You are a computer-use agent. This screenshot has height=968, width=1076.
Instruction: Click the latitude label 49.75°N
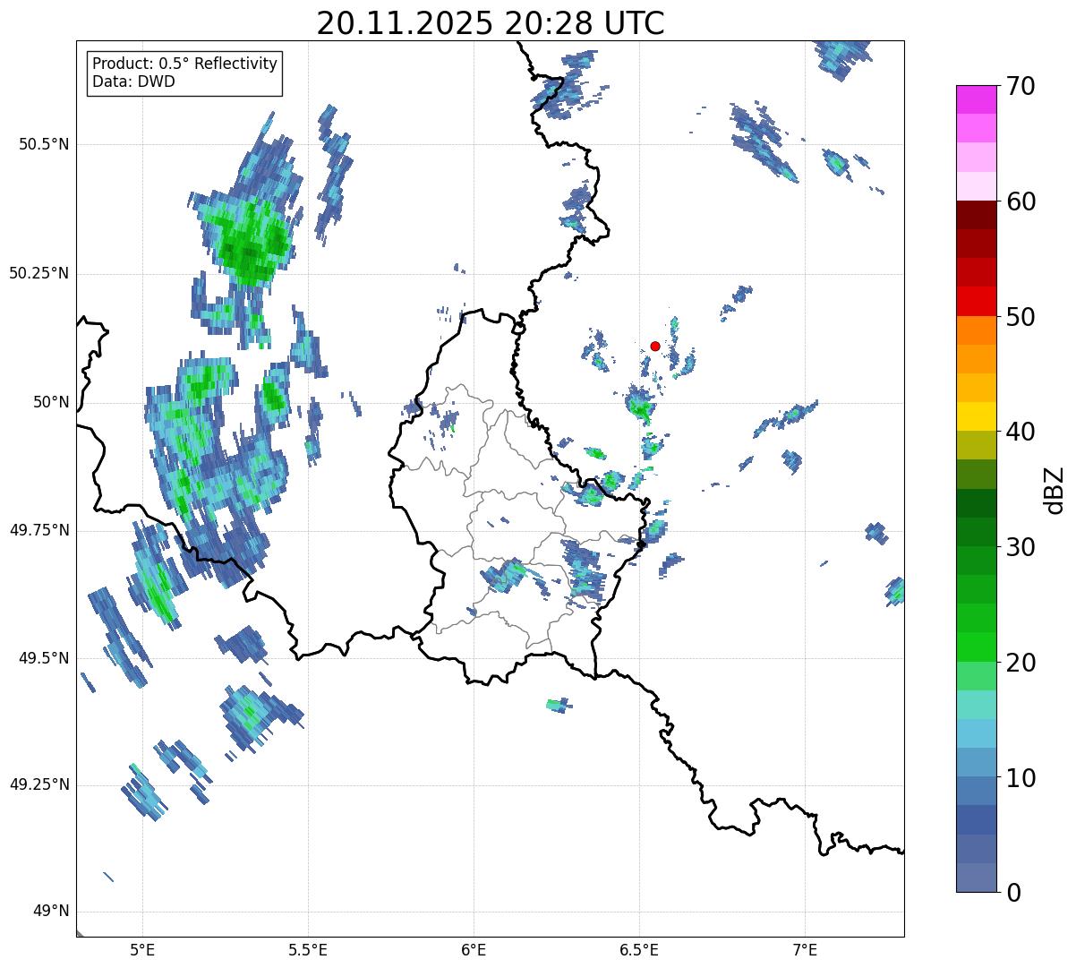(x=39, y=530)
